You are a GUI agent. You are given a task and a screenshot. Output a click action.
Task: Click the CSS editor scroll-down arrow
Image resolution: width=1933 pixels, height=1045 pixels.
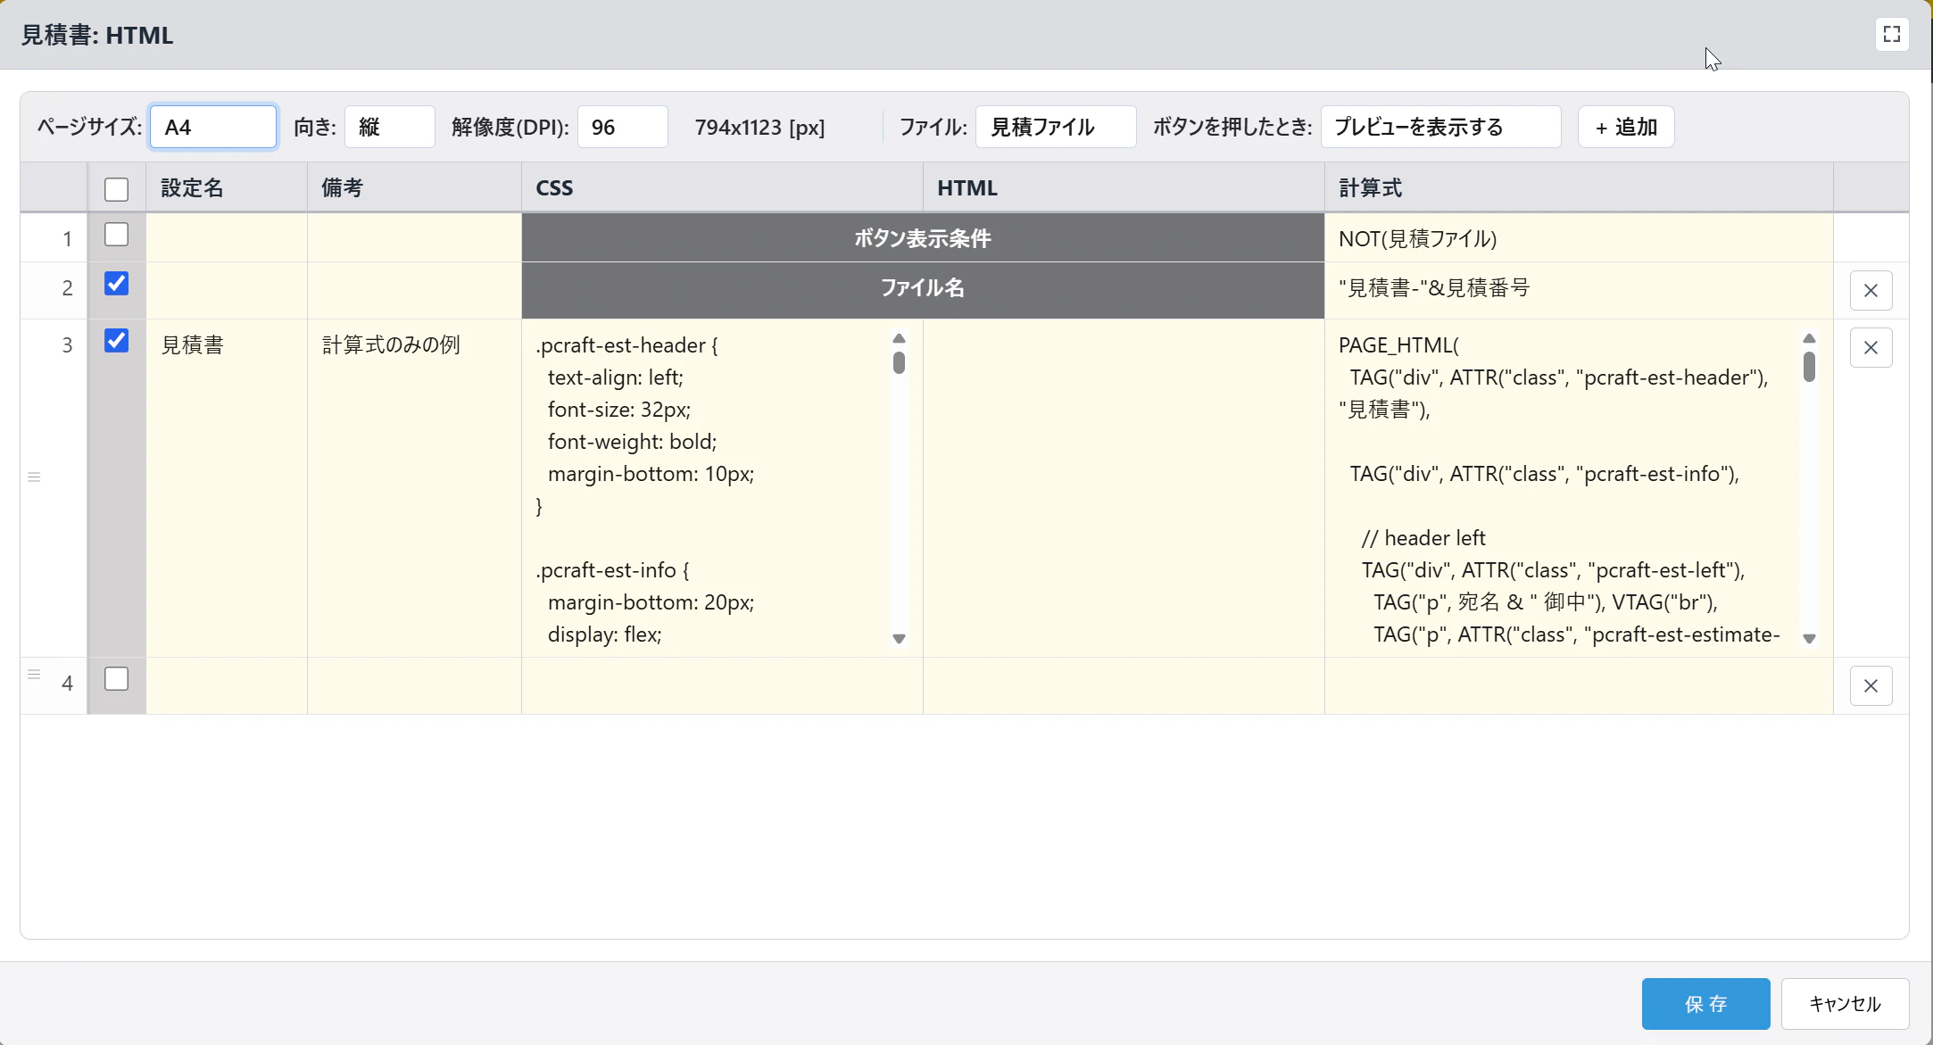[x=899, y=639]
